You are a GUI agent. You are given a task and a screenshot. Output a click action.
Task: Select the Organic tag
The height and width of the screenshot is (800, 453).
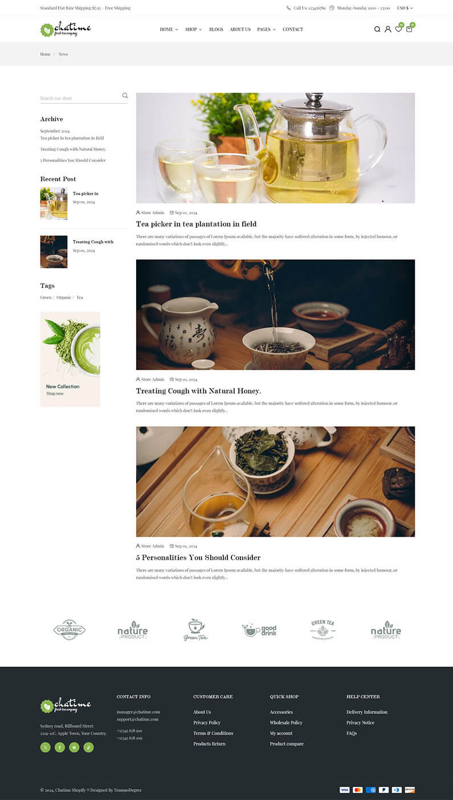64,297
